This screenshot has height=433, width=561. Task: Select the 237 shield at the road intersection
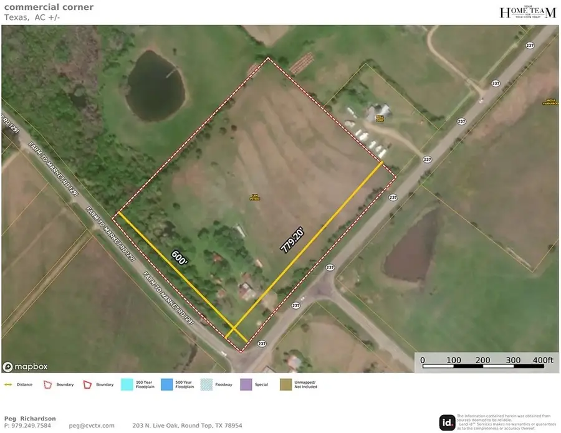[260, 343]
